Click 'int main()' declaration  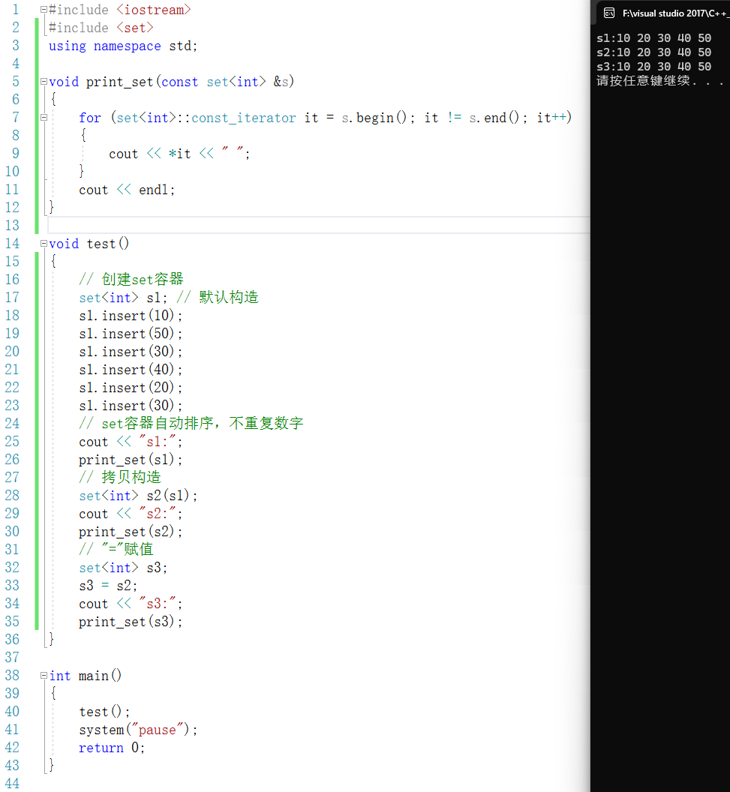tap(86, 676)
